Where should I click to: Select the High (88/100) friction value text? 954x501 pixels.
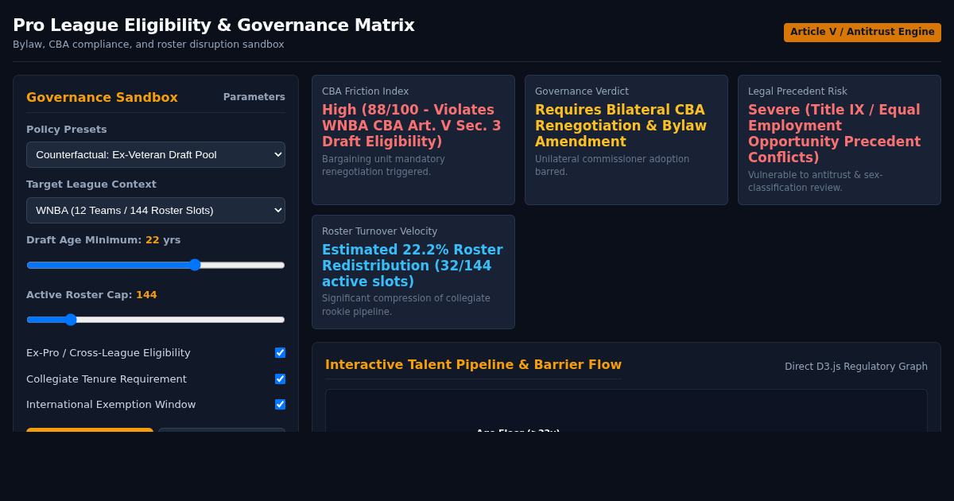[x=412, y=126]
